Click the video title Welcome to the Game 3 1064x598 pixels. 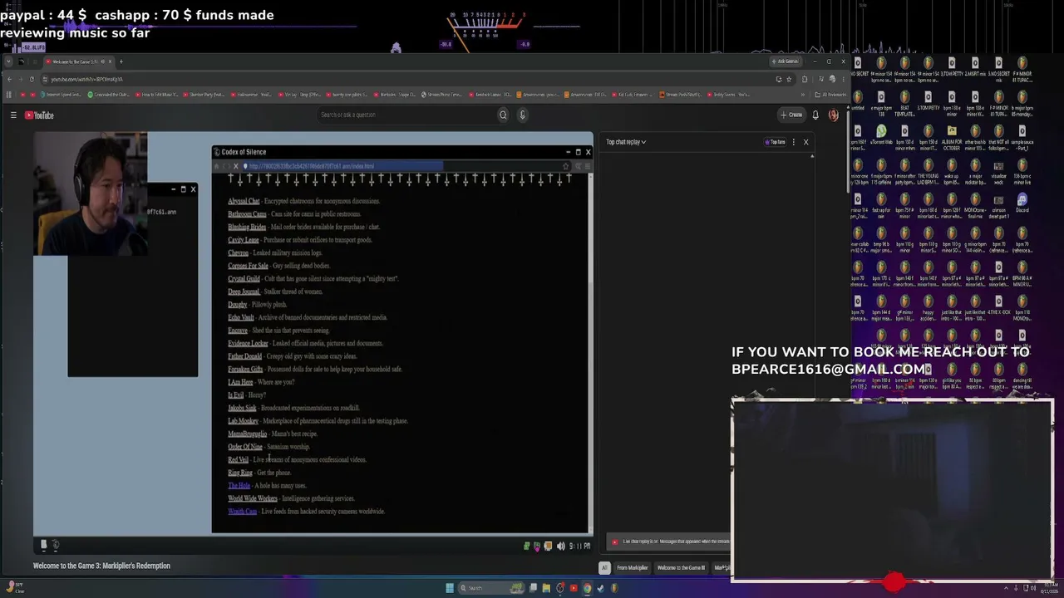click(101, 566)
